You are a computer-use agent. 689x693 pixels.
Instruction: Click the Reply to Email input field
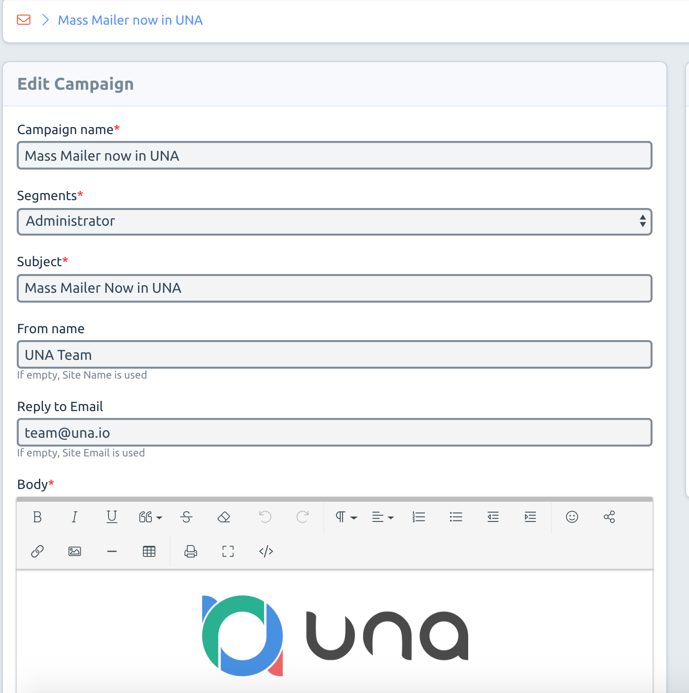click(334, 432)
